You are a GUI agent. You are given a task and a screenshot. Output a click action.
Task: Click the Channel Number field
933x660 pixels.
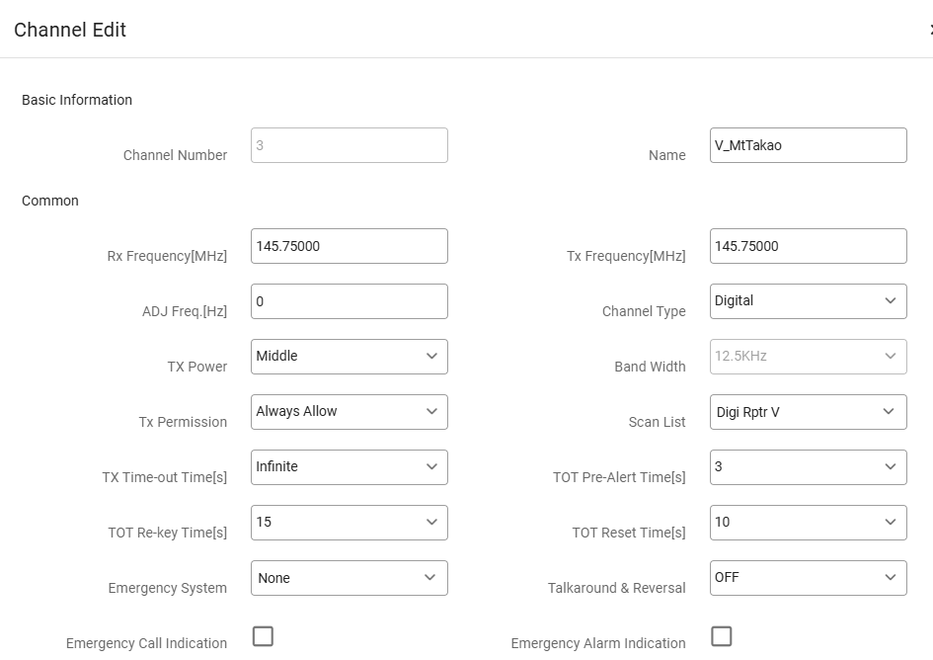click(x=349, y=145)
